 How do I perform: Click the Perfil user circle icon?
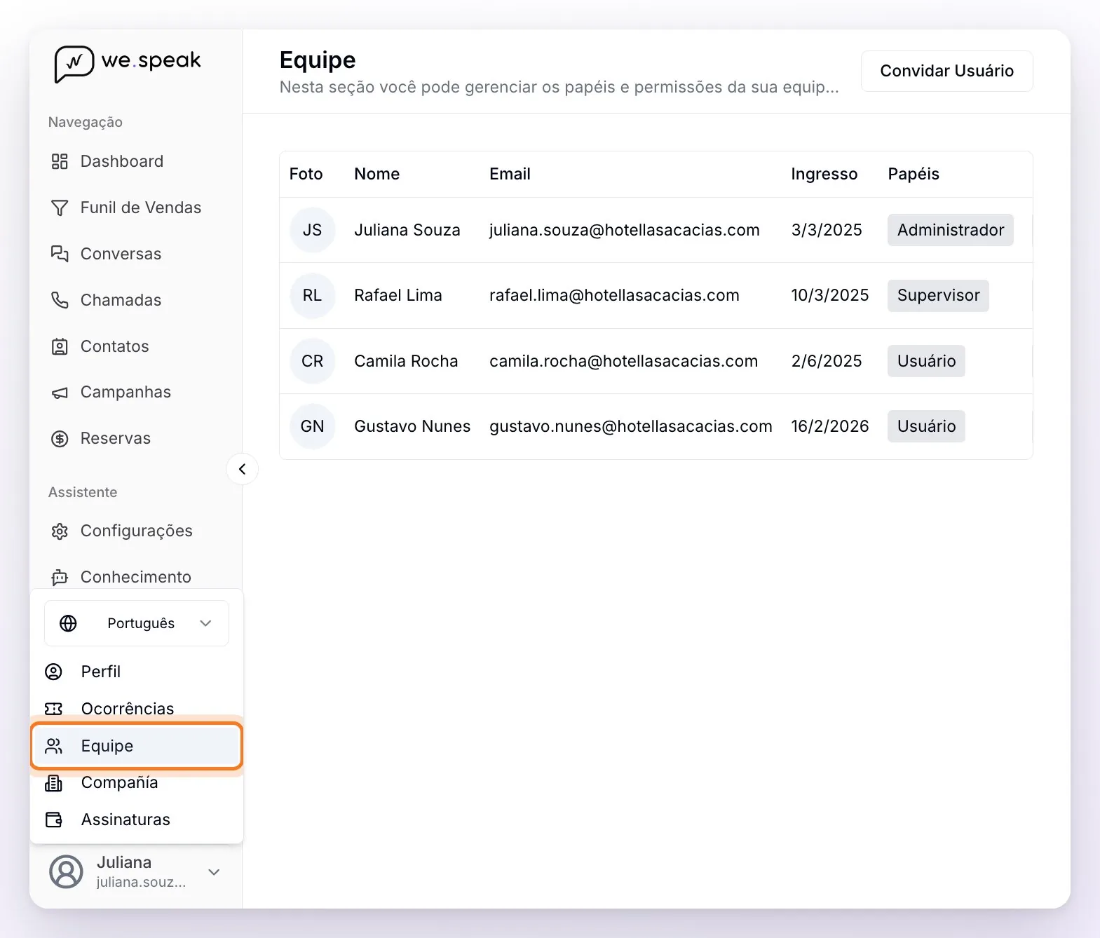coord(53,672)
